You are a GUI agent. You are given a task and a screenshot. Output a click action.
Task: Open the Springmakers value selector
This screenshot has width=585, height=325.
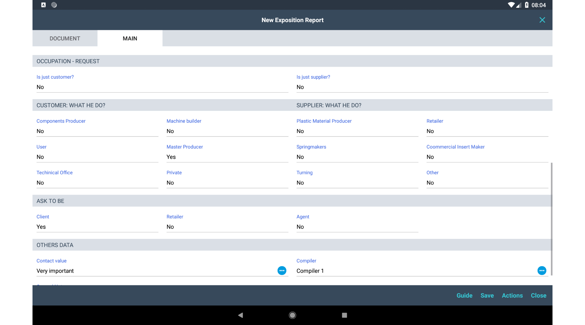pyautogui.click(x=357, y=157)
